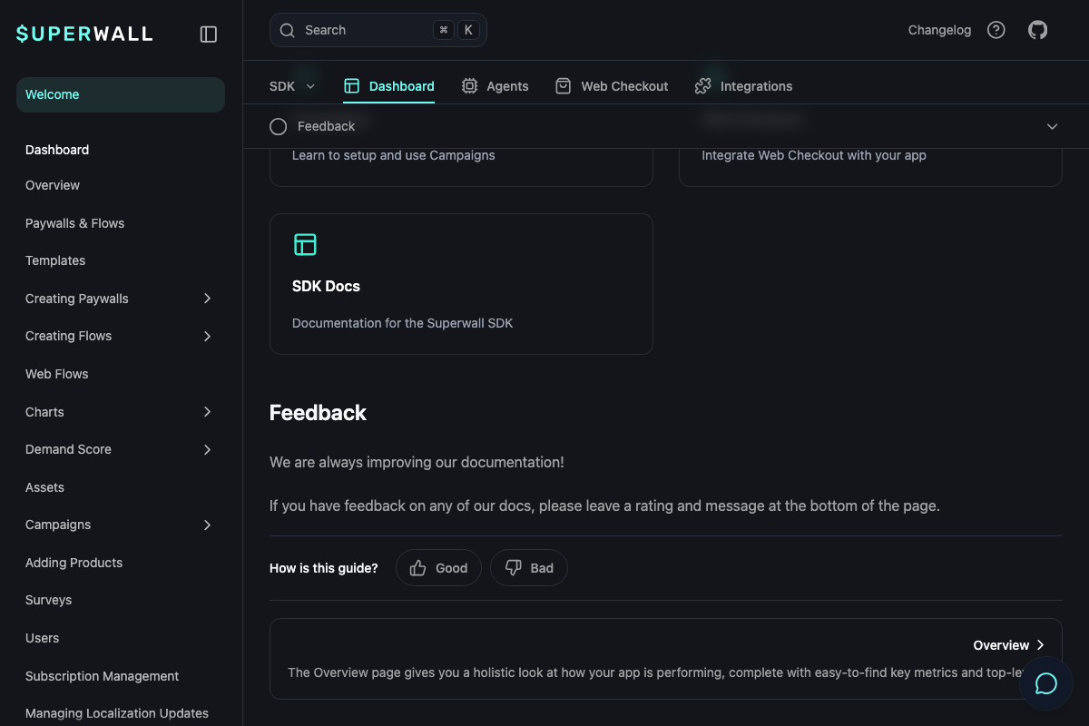1089x726 pixels.
Task: Expand Campaigns section chevron
Action: coord(207,525)
